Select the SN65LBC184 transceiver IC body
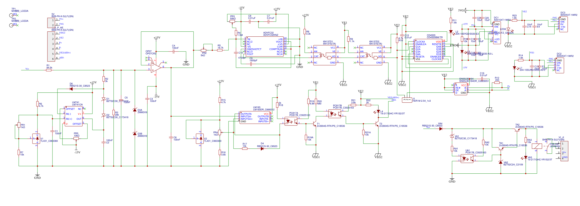This screenshot has width=580, height=206. pyautogui.click(x=461, y=89)
